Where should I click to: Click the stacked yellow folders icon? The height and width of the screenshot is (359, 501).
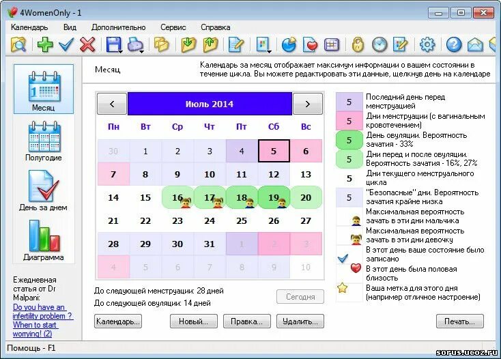pos(161,44)
